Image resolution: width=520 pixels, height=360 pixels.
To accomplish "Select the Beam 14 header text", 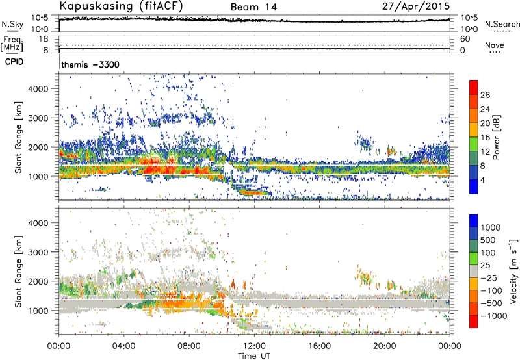I will [253, 7].
